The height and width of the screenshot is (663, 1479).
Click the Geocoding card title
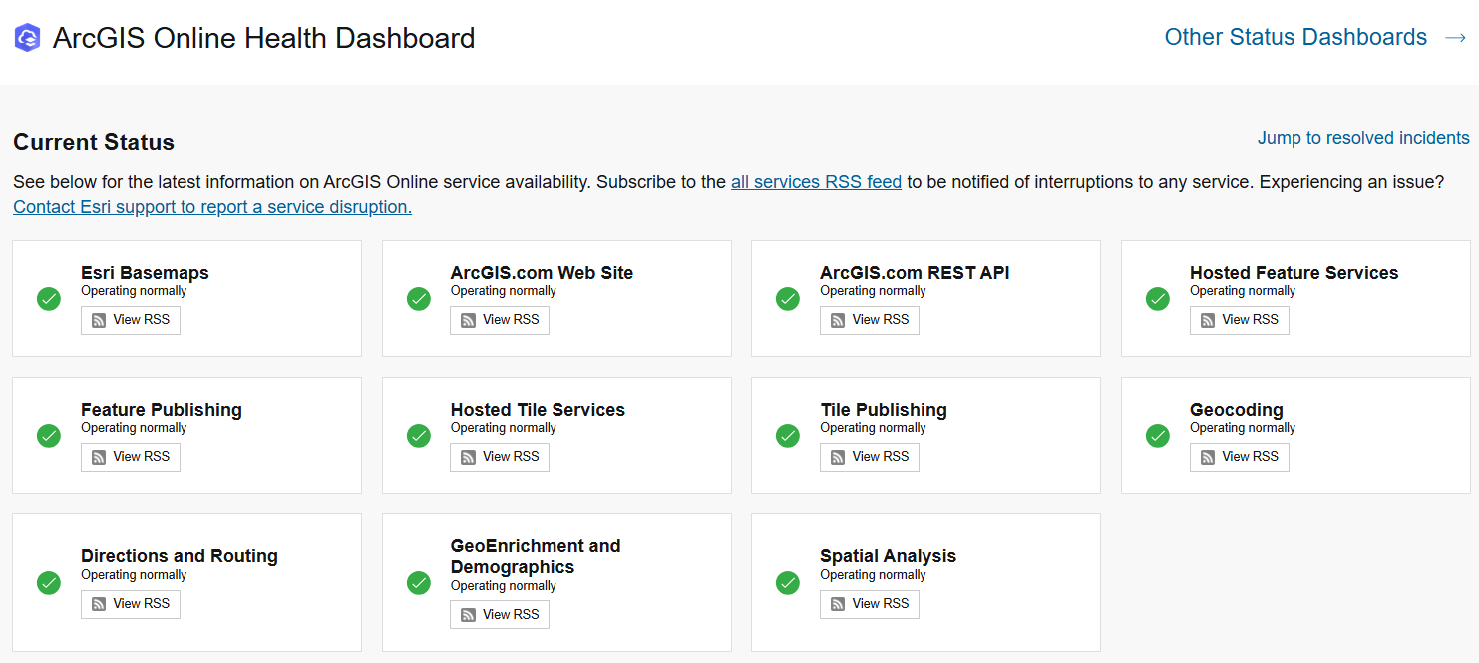(x=1237, y=410)
